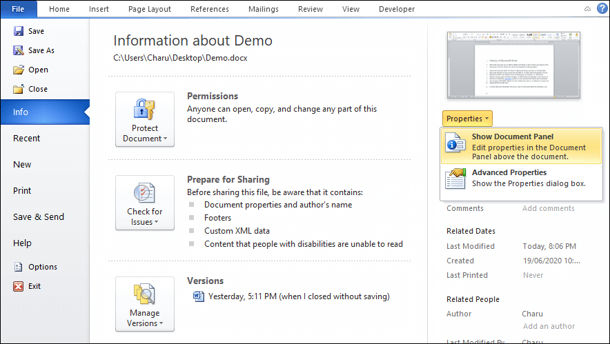Click Document properties and author's name item
This screenshot has width=610, height=344.
pyautogui.click(x=278, y=205)
